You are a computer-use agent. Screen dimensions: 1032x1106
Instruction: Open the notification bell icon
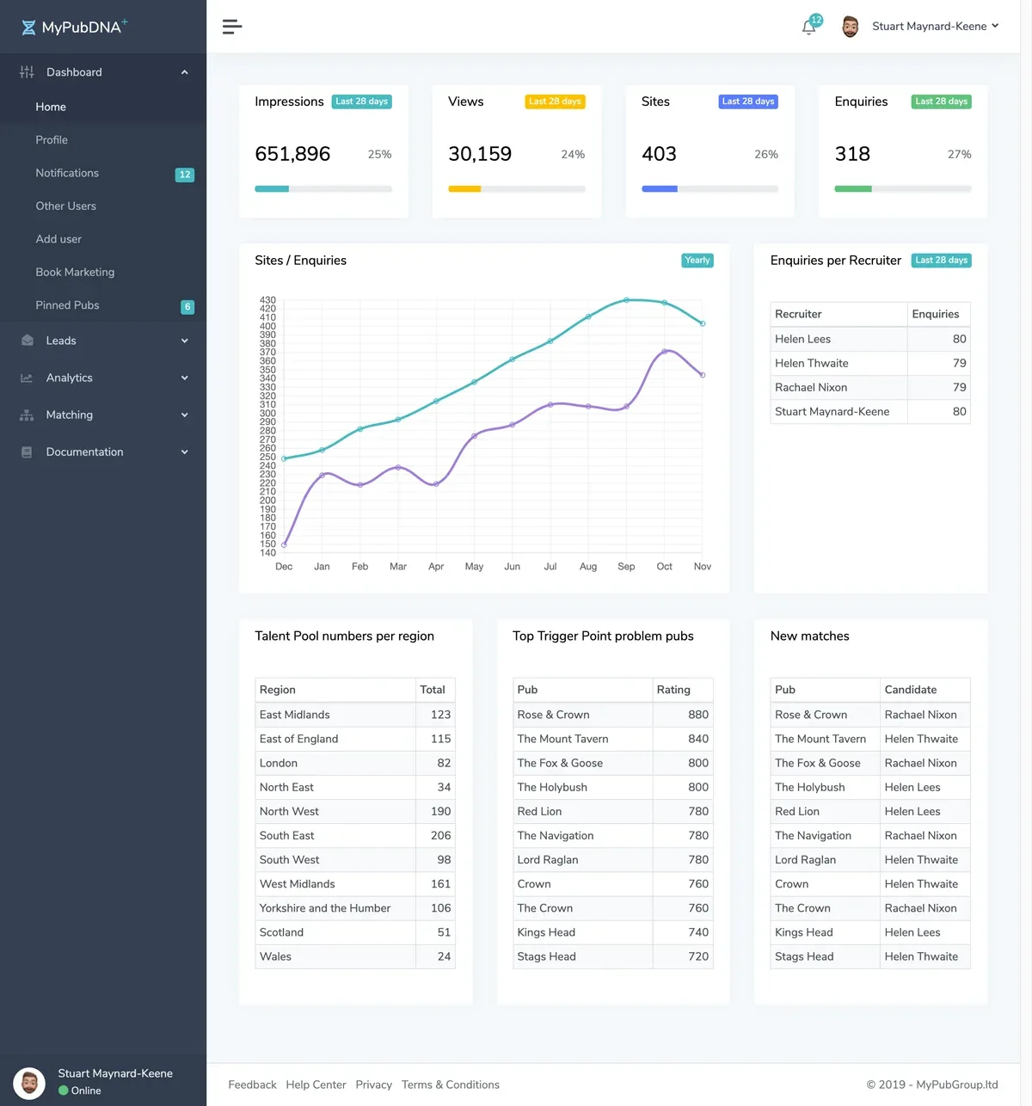(808, 27)
